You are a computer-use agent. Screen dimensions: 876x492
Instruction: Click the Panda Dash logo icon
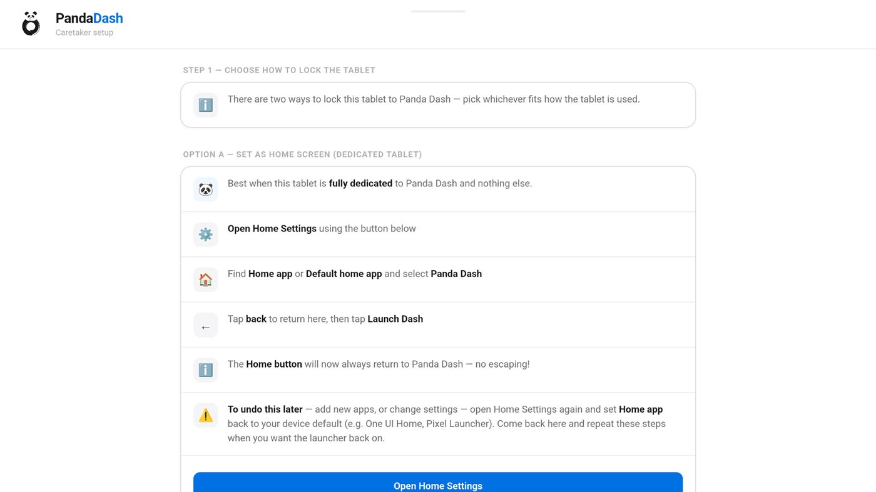[x=31, y=24]
